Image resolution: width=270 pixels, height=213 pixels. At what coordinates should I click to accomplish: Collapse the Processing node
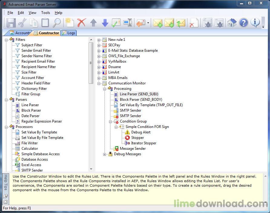click(x=104, y=89)
